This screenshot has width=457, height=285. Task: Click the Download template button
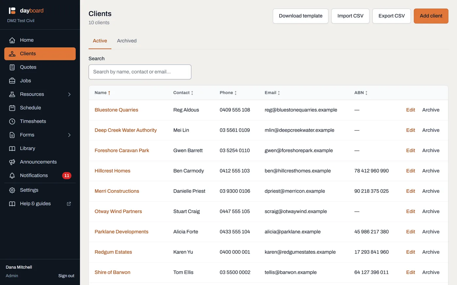click(x=301, y=16)
